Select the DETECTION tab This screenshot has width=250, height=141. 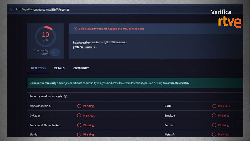pyautogui.click(x=38, y=68)
